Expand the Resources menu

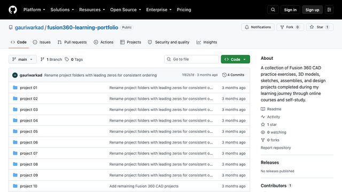coord(92,10)
